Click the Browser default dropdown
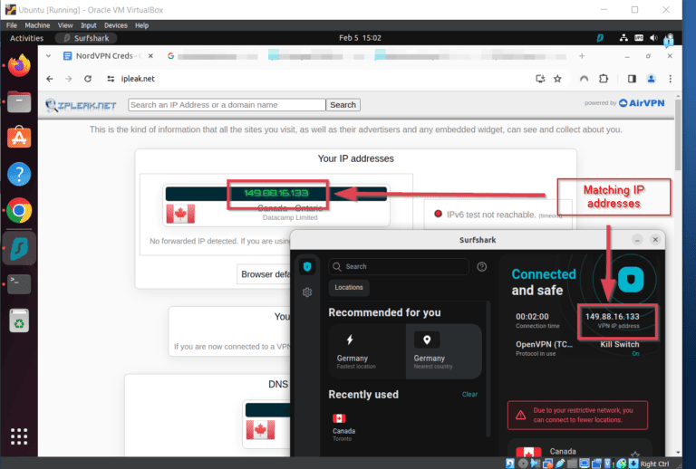The width and height of the screenshot is (696, 469). click(264, 274)
